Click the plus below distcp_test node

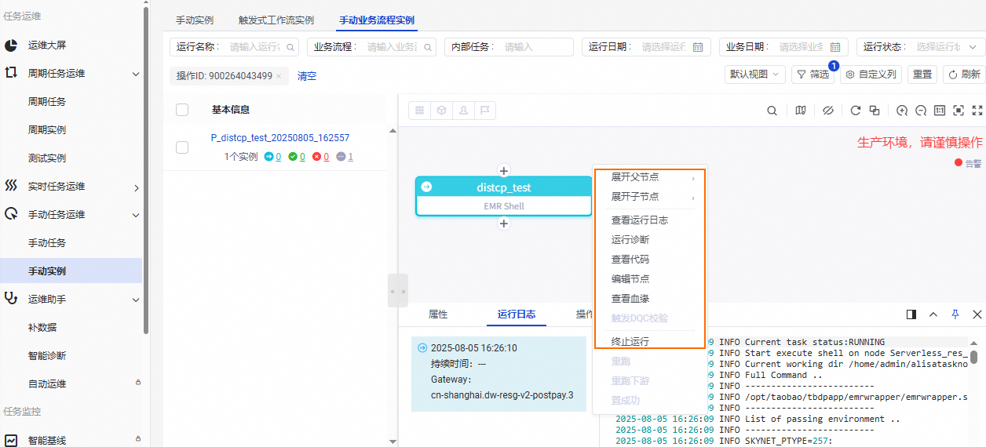(504, 223)
